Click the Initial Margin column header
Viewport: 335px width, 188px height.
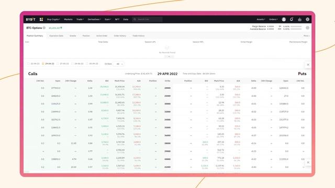tap(247, 42)
